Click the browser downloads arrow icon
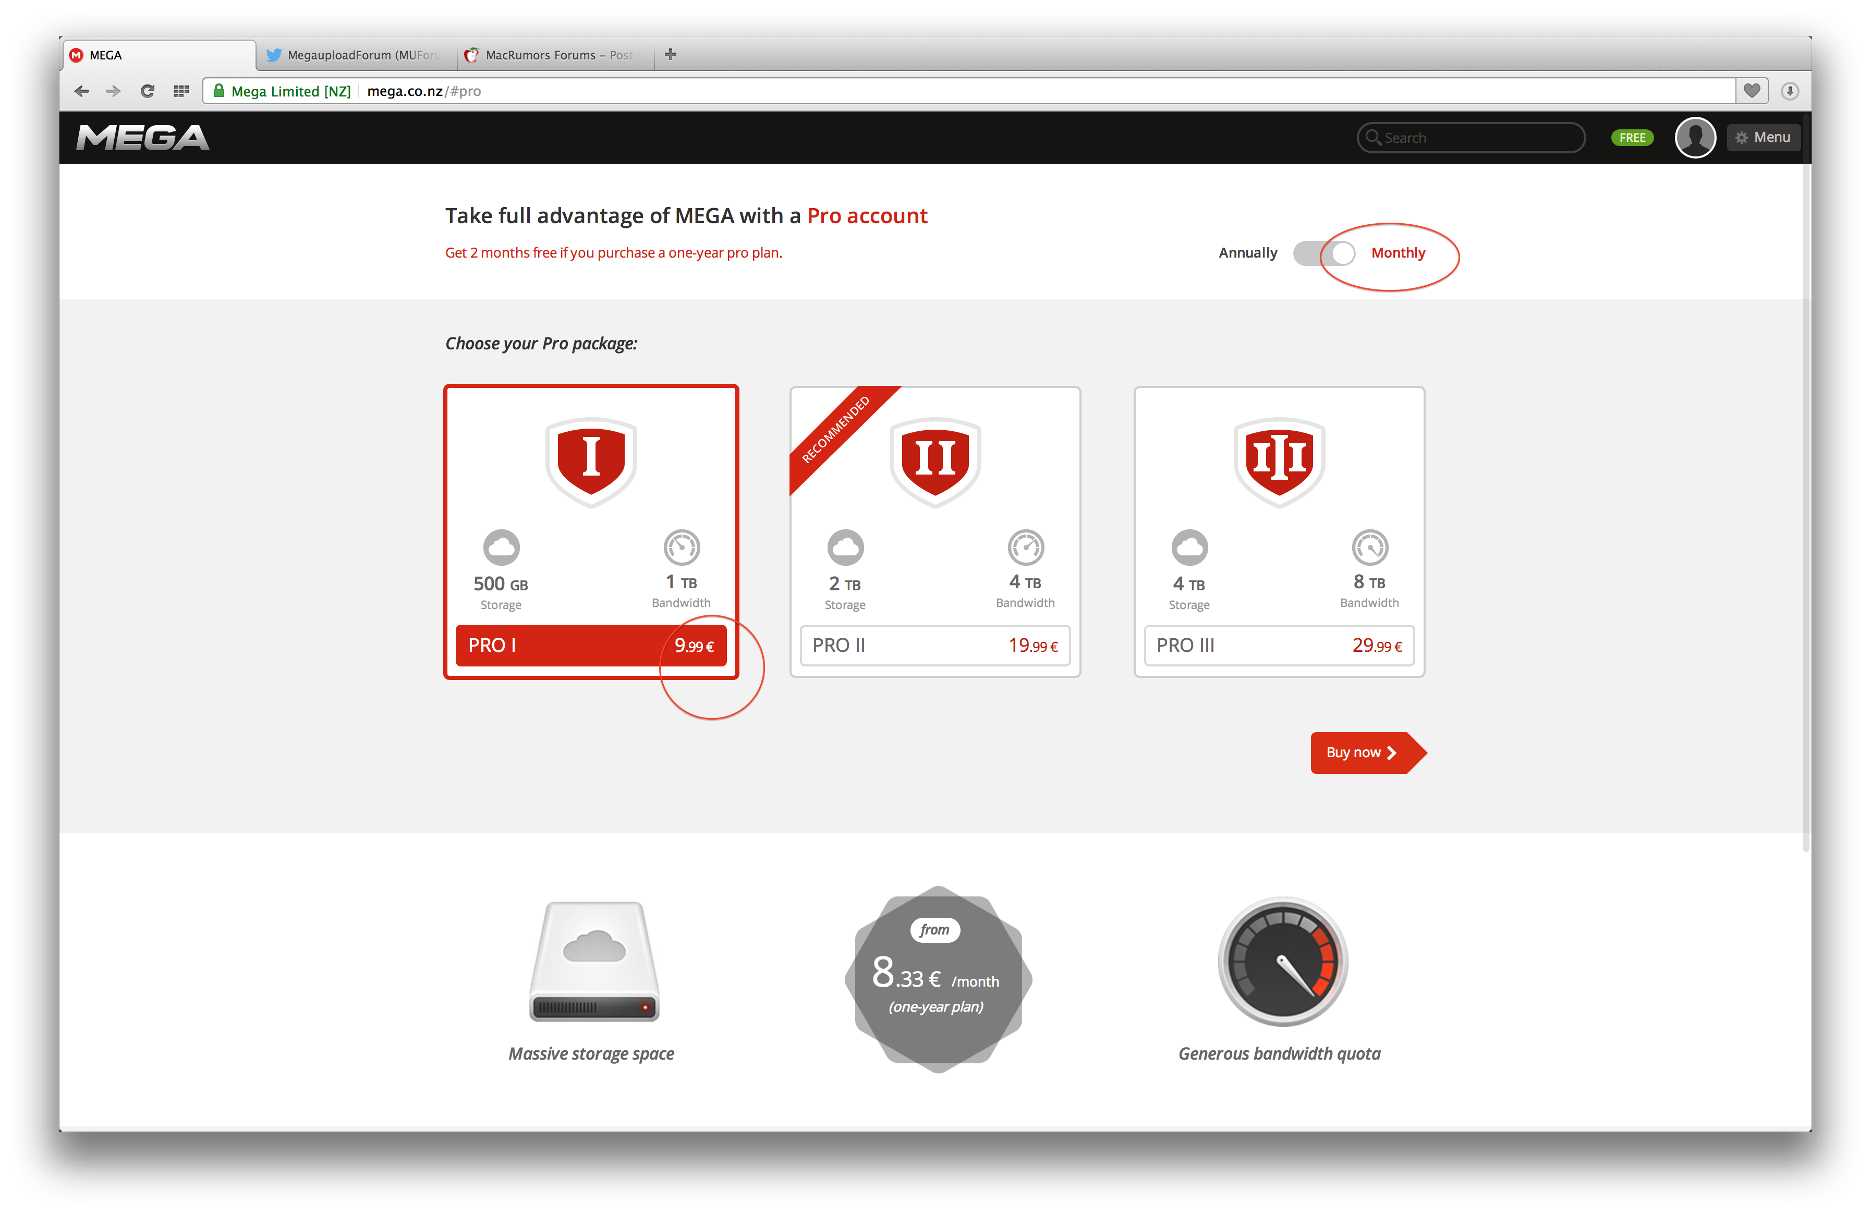This screenshot has height=1214, width=1871. point(1789,91)
